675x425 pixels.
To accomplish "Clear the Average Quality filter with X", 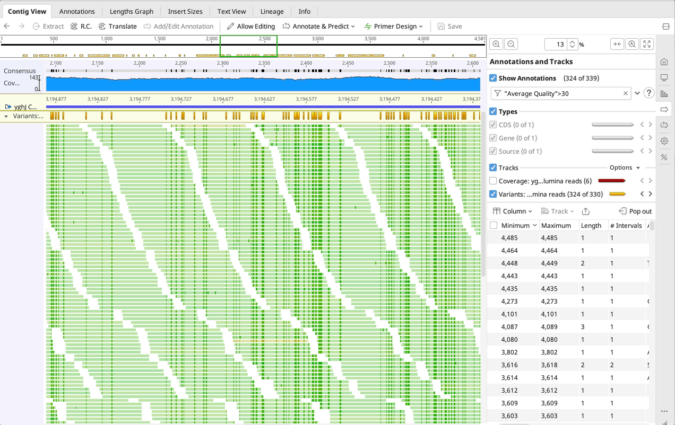I will point(625,93).
